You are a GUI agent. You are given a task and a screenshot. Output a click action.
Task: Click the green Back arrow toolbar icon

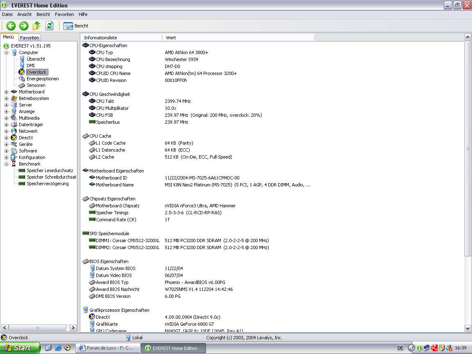[11, 26]
